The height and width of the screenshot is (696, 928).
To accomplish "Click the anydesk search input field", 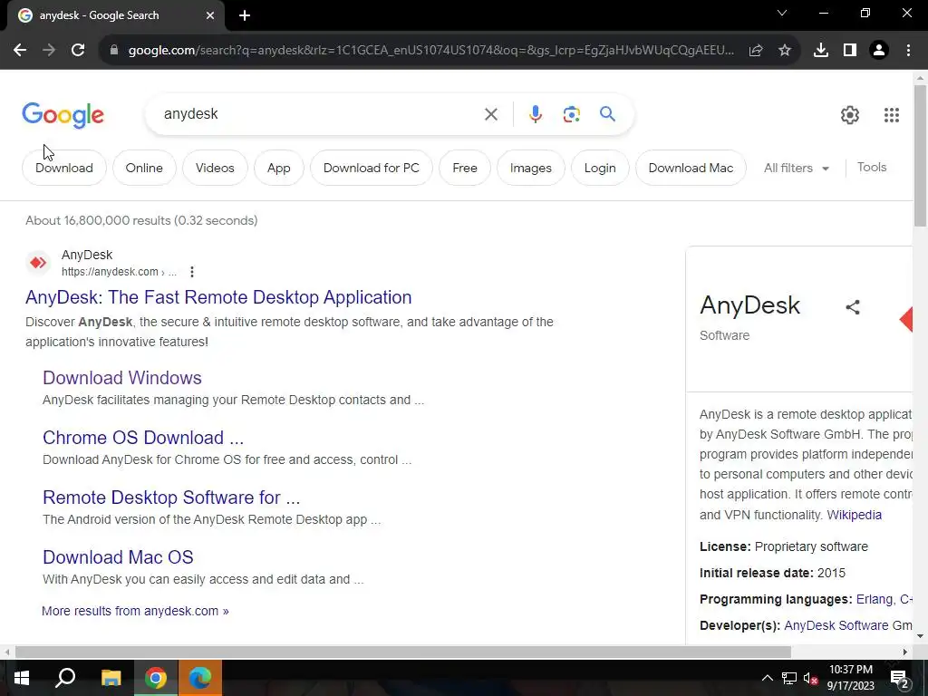I will point(320,113).
